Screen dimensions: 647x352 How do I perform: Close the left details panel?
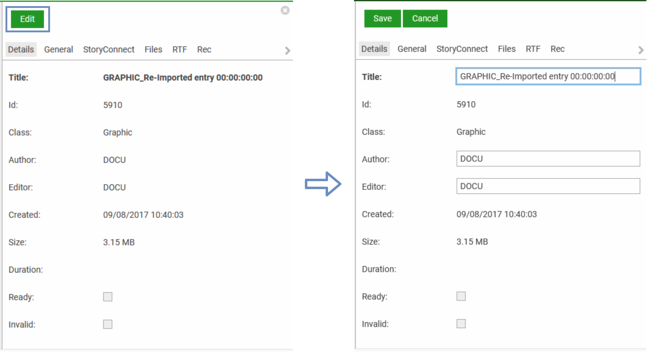click(x=285, y=10)
